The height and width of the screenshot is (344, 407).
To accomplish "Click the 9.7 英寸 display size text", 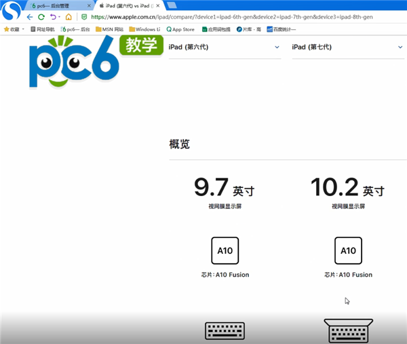I will [x=225, y=187].
